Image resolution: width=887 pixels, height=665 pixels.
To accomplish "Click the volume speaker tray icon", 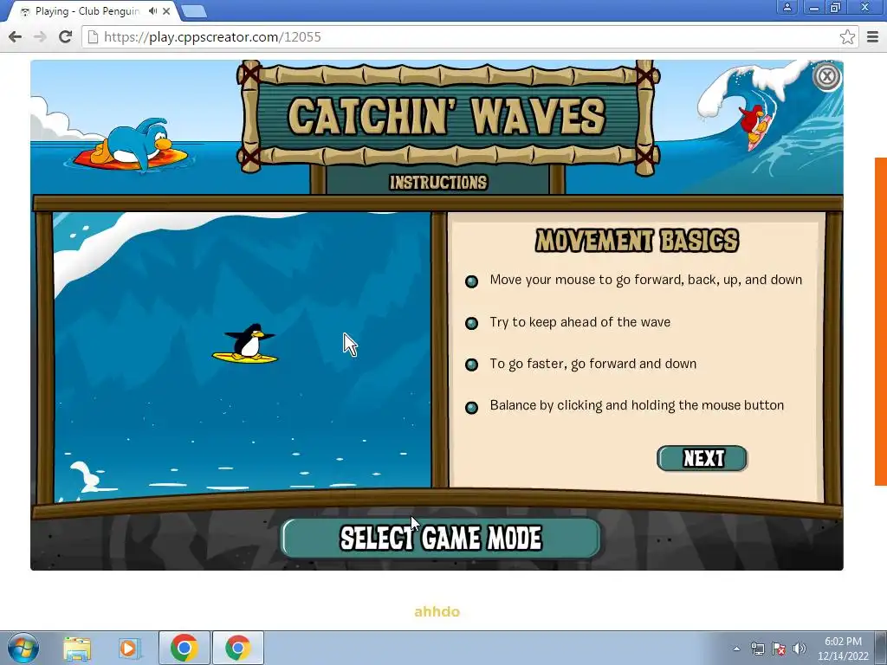I will pyautogui.click(x=799, y=649).
